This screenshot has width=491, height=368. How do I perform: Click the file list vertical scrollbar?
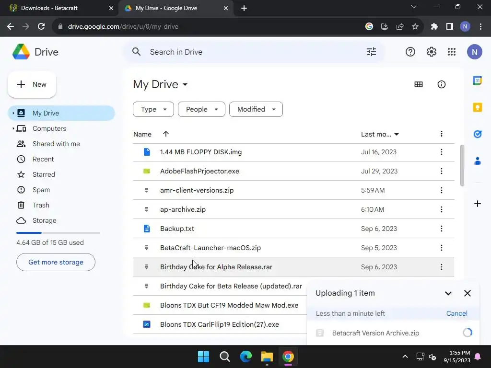click(462, 165)
